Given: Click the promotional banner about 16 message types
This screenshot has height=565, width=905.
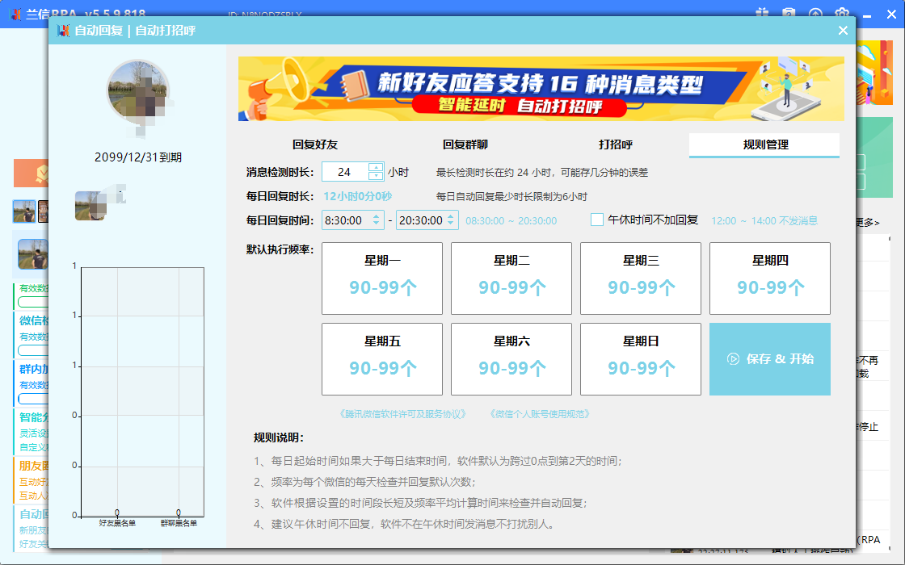Looking at the screenshot, I should [541, 89].
